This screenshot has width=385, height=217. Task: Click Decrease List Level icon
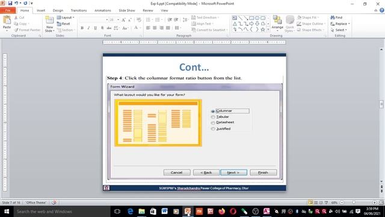[x=170, y=20]
